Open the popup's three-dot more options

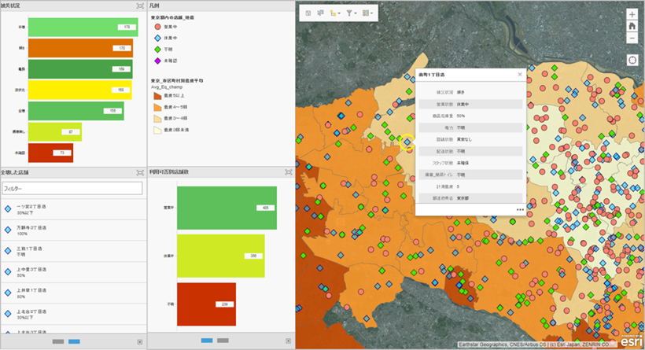click(520, 210)
